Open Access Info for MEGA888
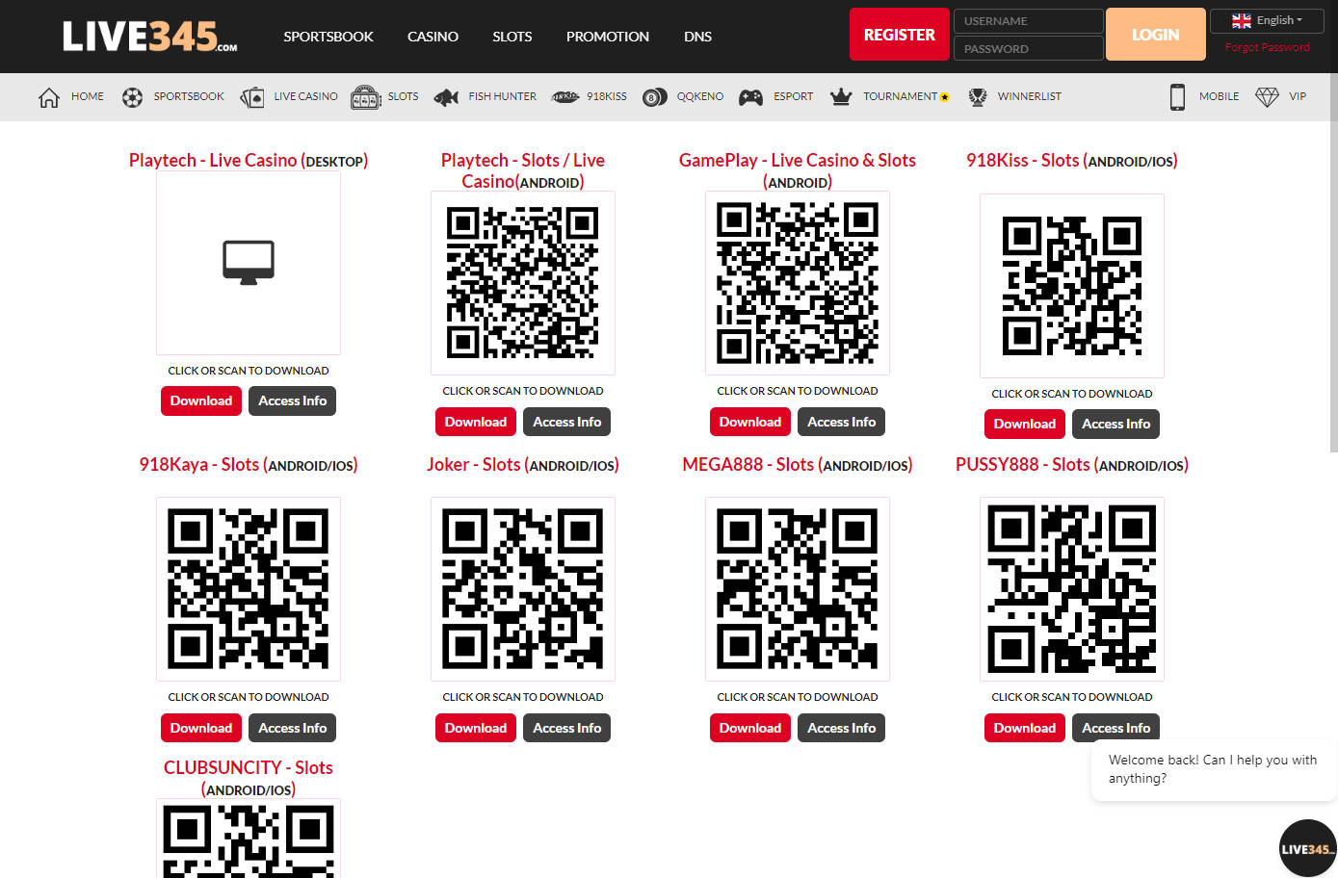This screenshot has height=878, width=1338. [x=842, y=728]
